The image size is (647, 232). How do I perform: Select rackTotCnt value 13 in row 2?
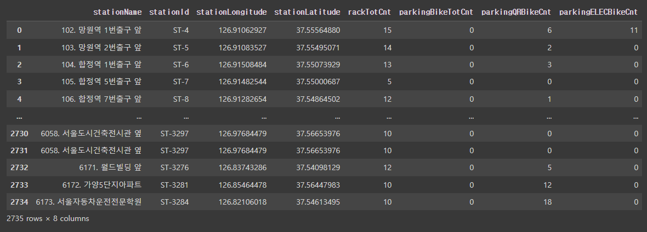(388, 65)
